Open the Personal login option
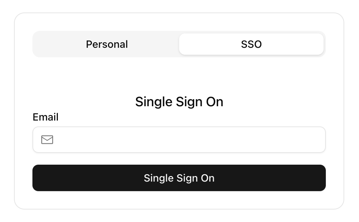 pos(107,44)
